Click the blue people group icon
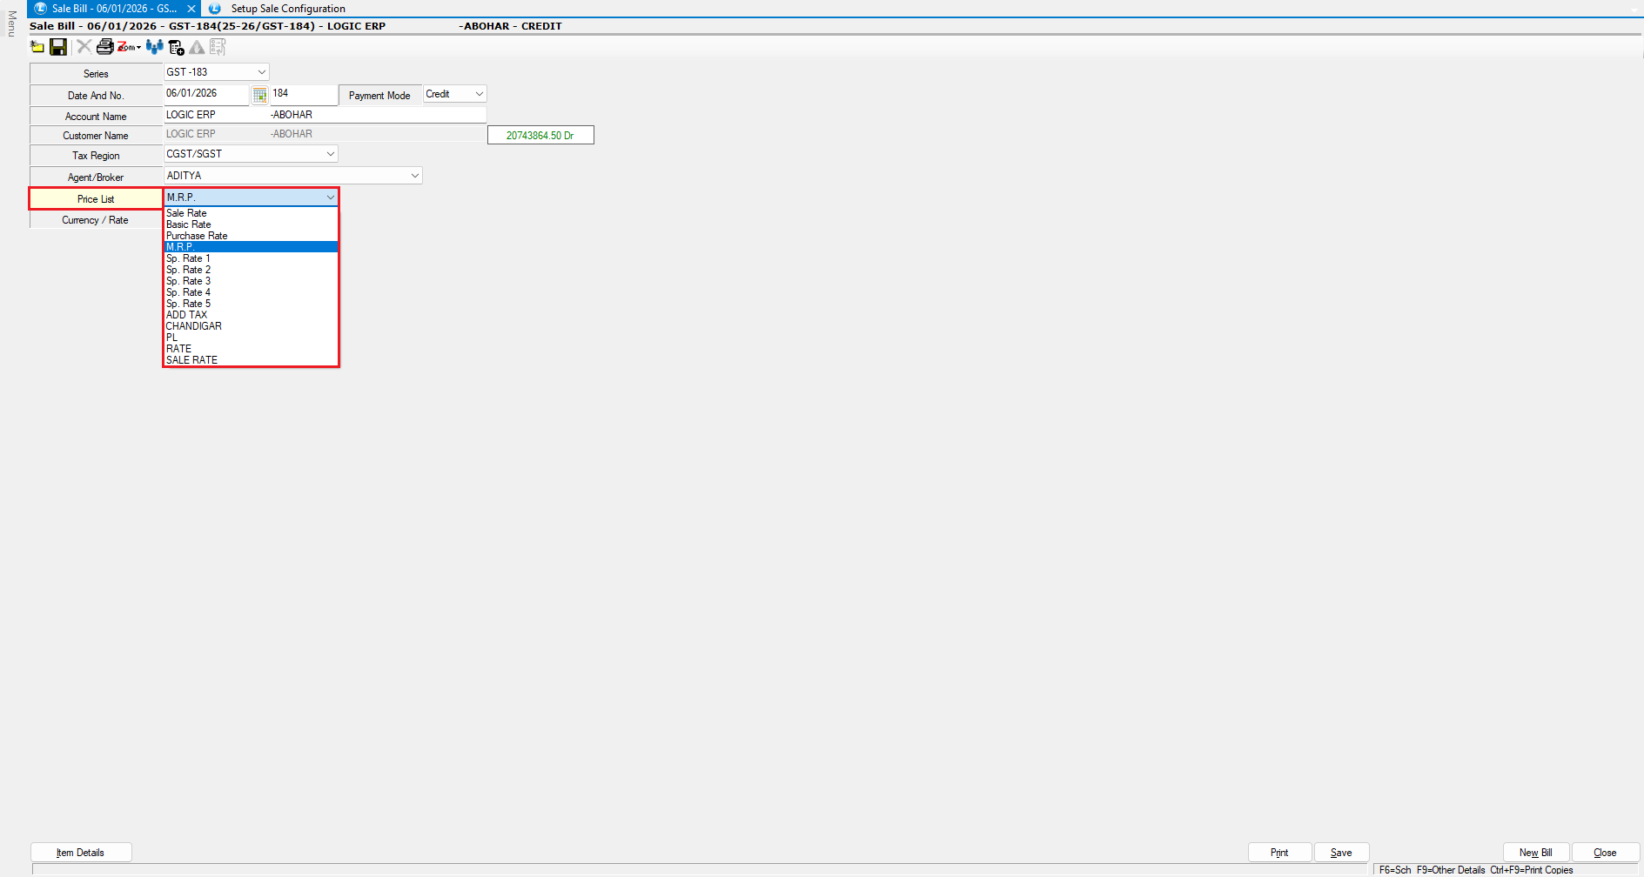The image size is (1644, 877). 155,47
